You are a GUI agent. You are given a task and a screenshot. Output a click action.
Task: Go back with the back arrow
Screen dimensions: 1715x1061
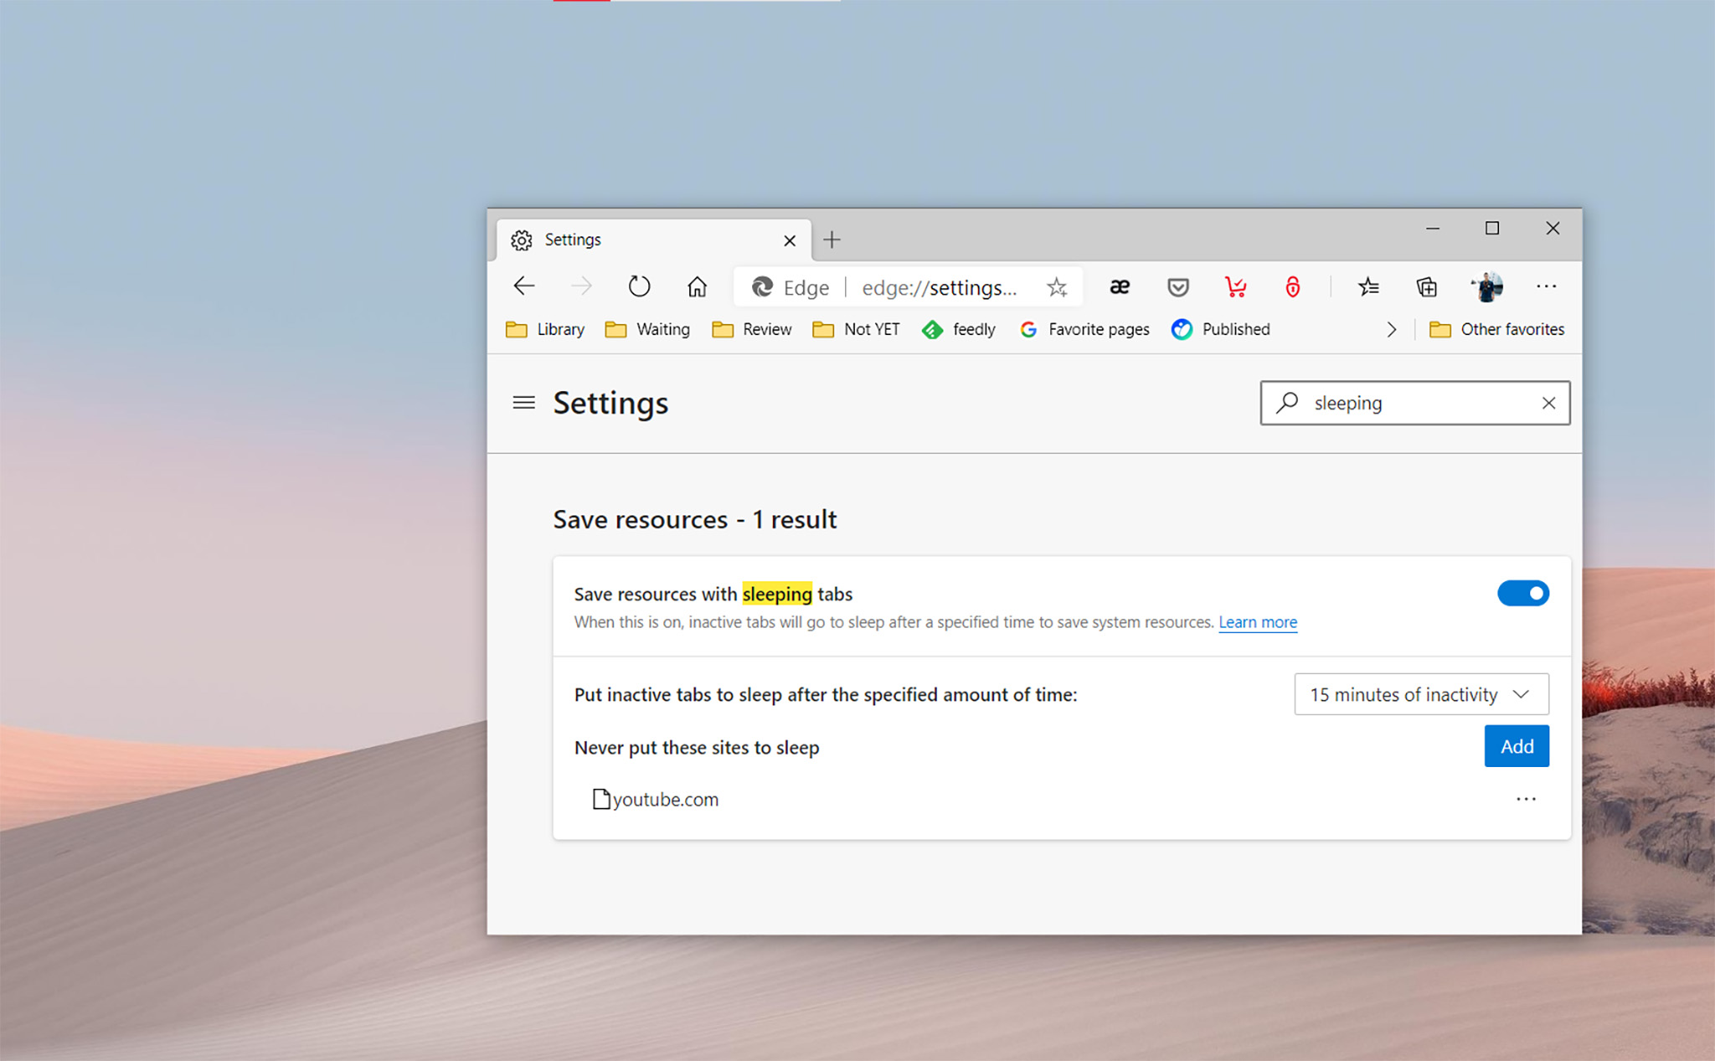524,286
